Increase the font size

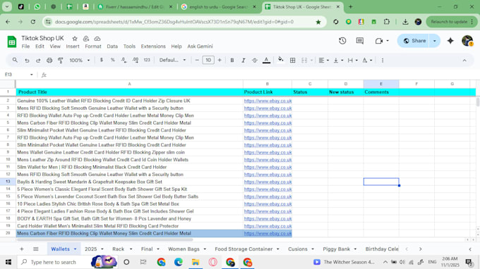(220, 60)
